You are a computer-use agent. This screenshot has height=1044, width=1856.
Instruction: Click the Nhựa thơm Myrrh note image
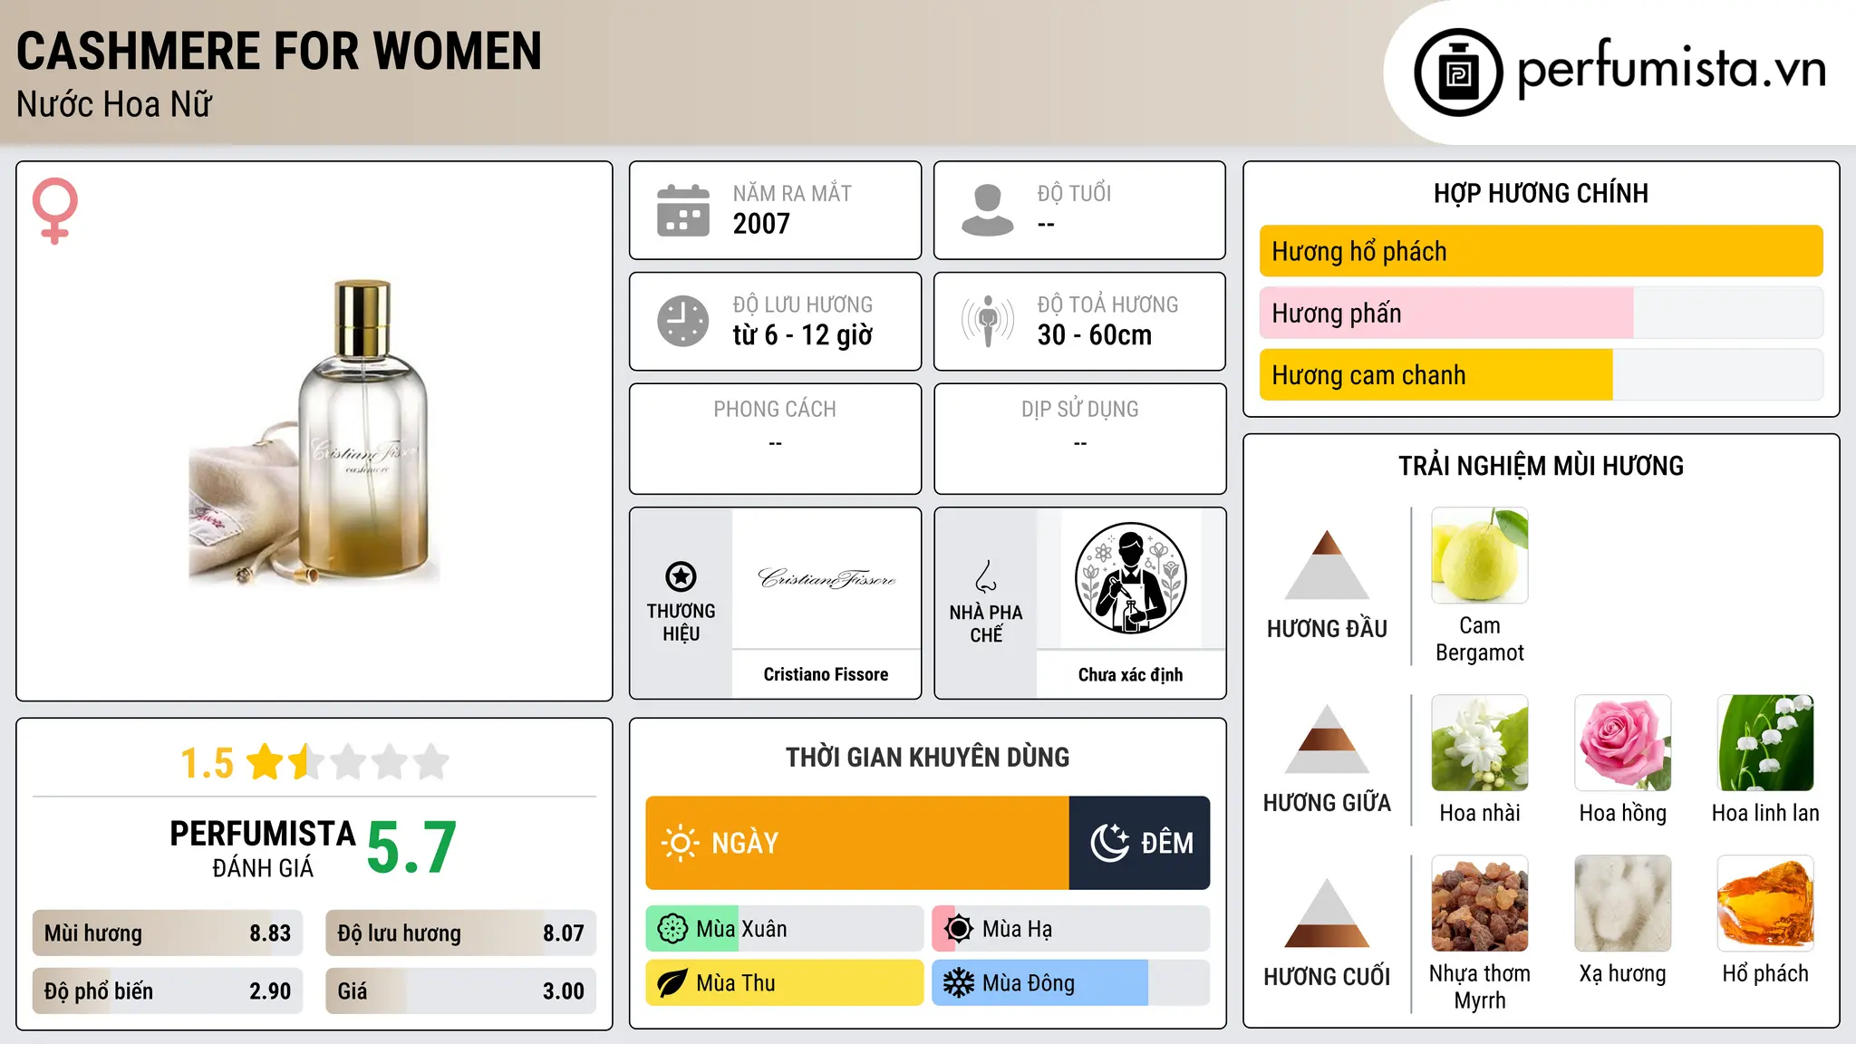[x=1479, y=904]
